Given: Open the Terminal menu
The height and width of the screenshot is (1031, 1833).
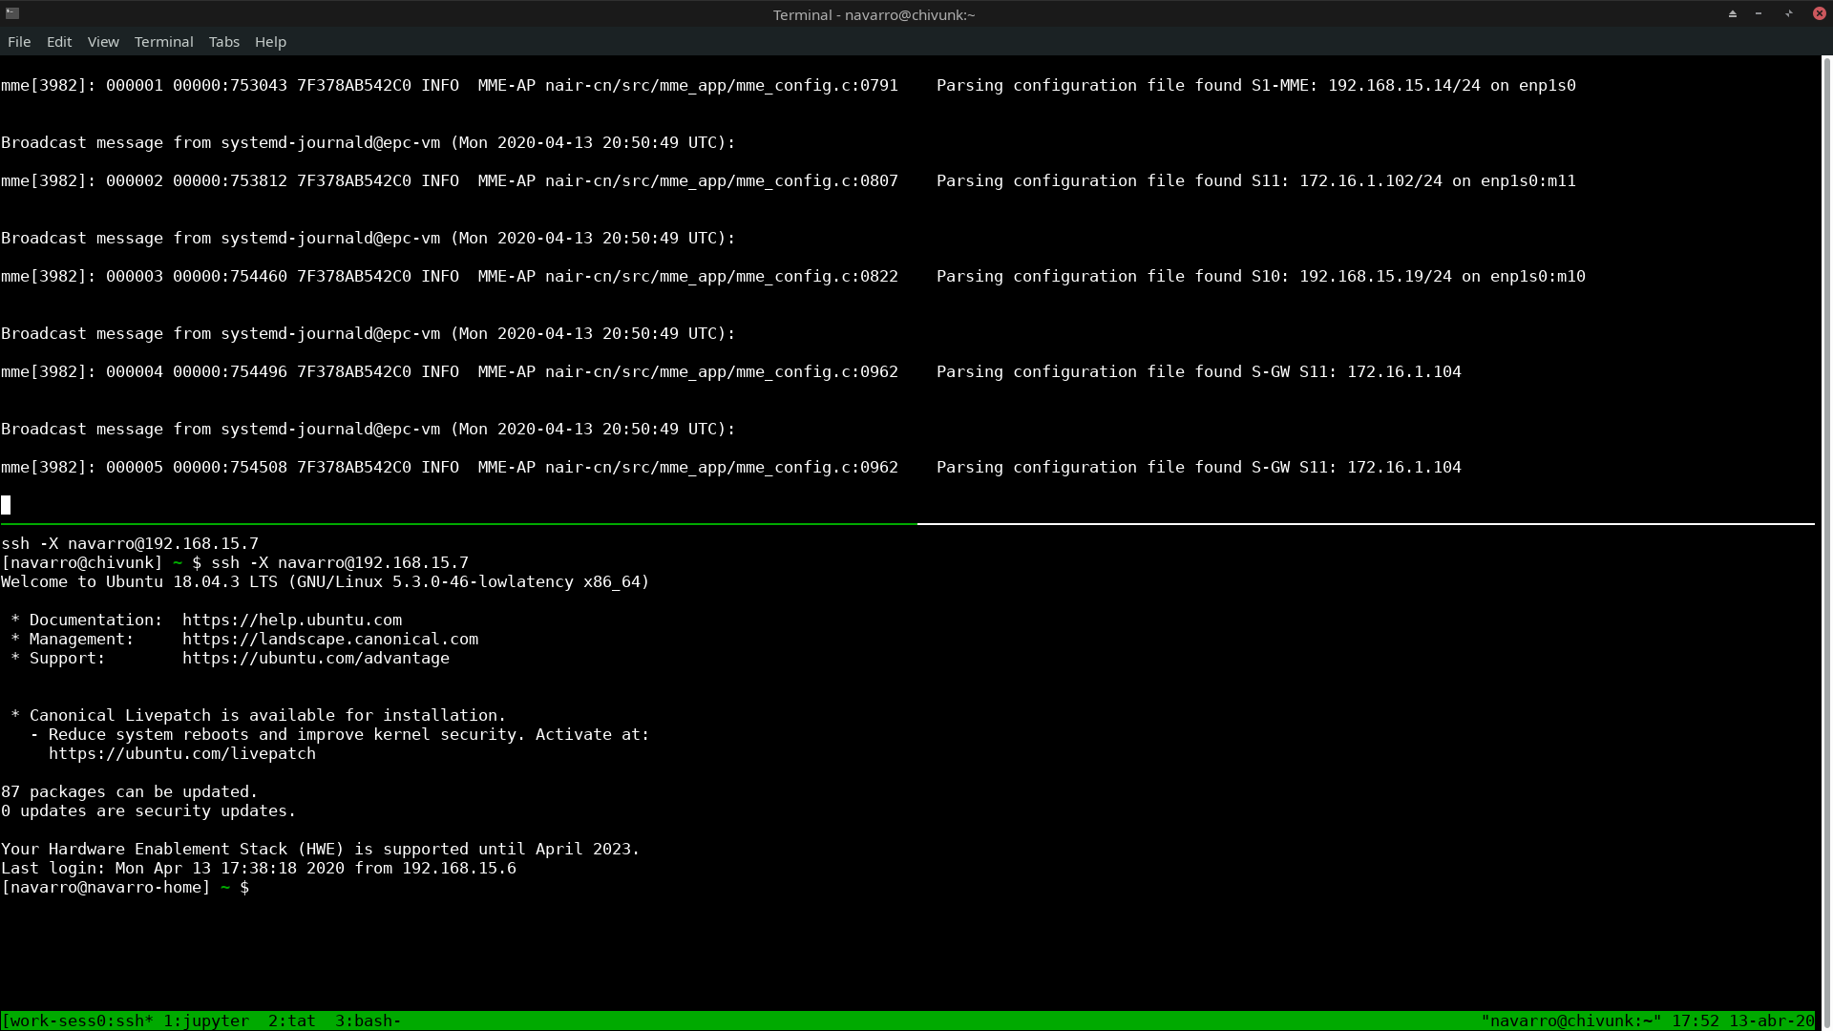Looking at the screenshot, I should coord(163,42).
